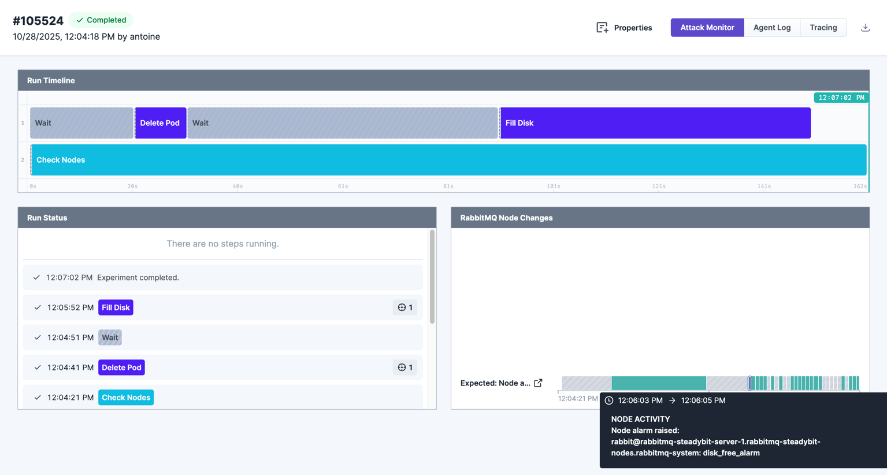Click the target badge beside Delete Pod
Screen dimensions: 887x475
click(x=405, y=367)
